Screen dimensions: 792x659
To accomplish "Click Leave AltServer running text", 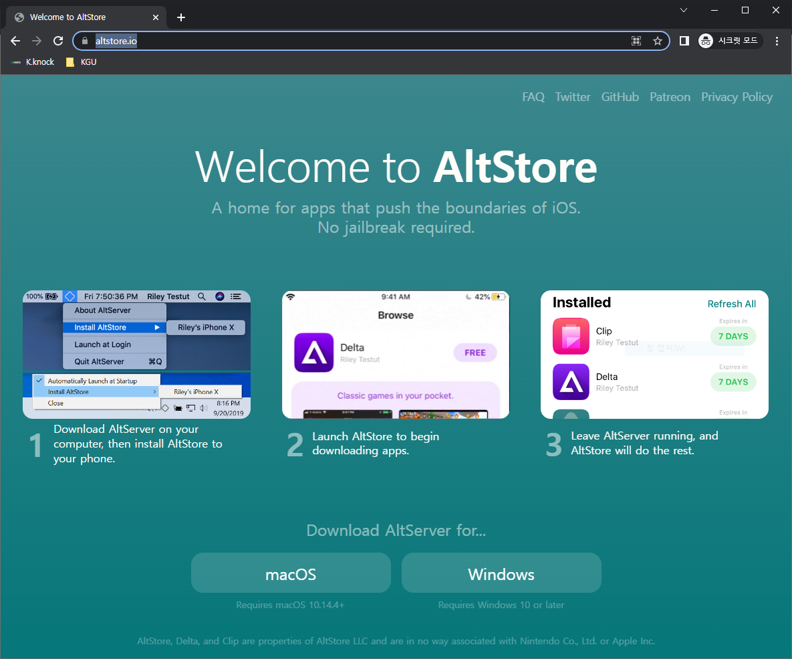I will [644, 443].
